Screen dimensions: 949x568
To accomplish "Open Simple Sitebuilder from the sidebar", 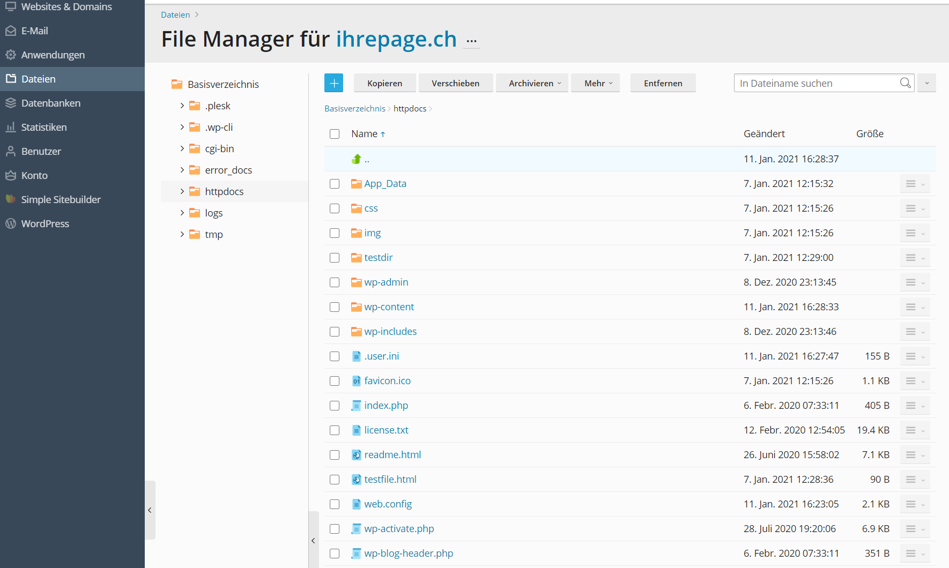I will click(61, 199).
